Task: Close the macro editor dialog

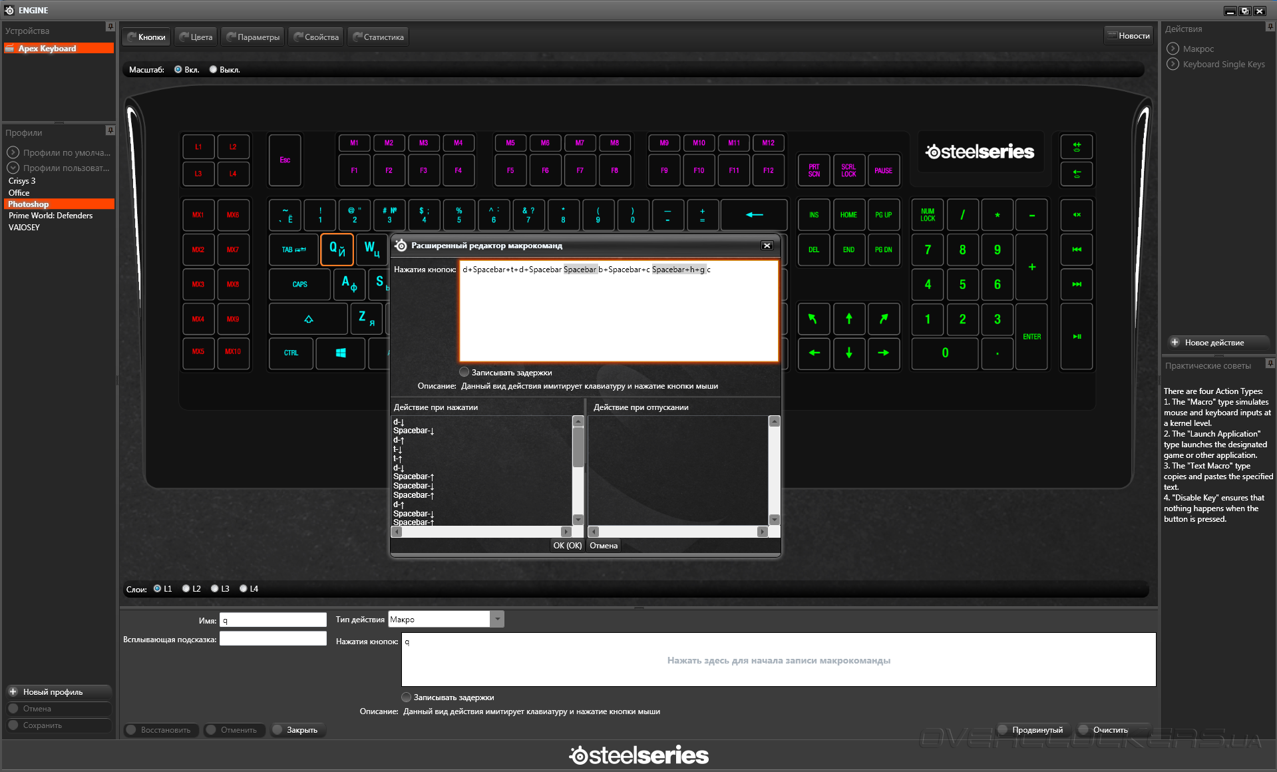Action: [x=767, y=246]
